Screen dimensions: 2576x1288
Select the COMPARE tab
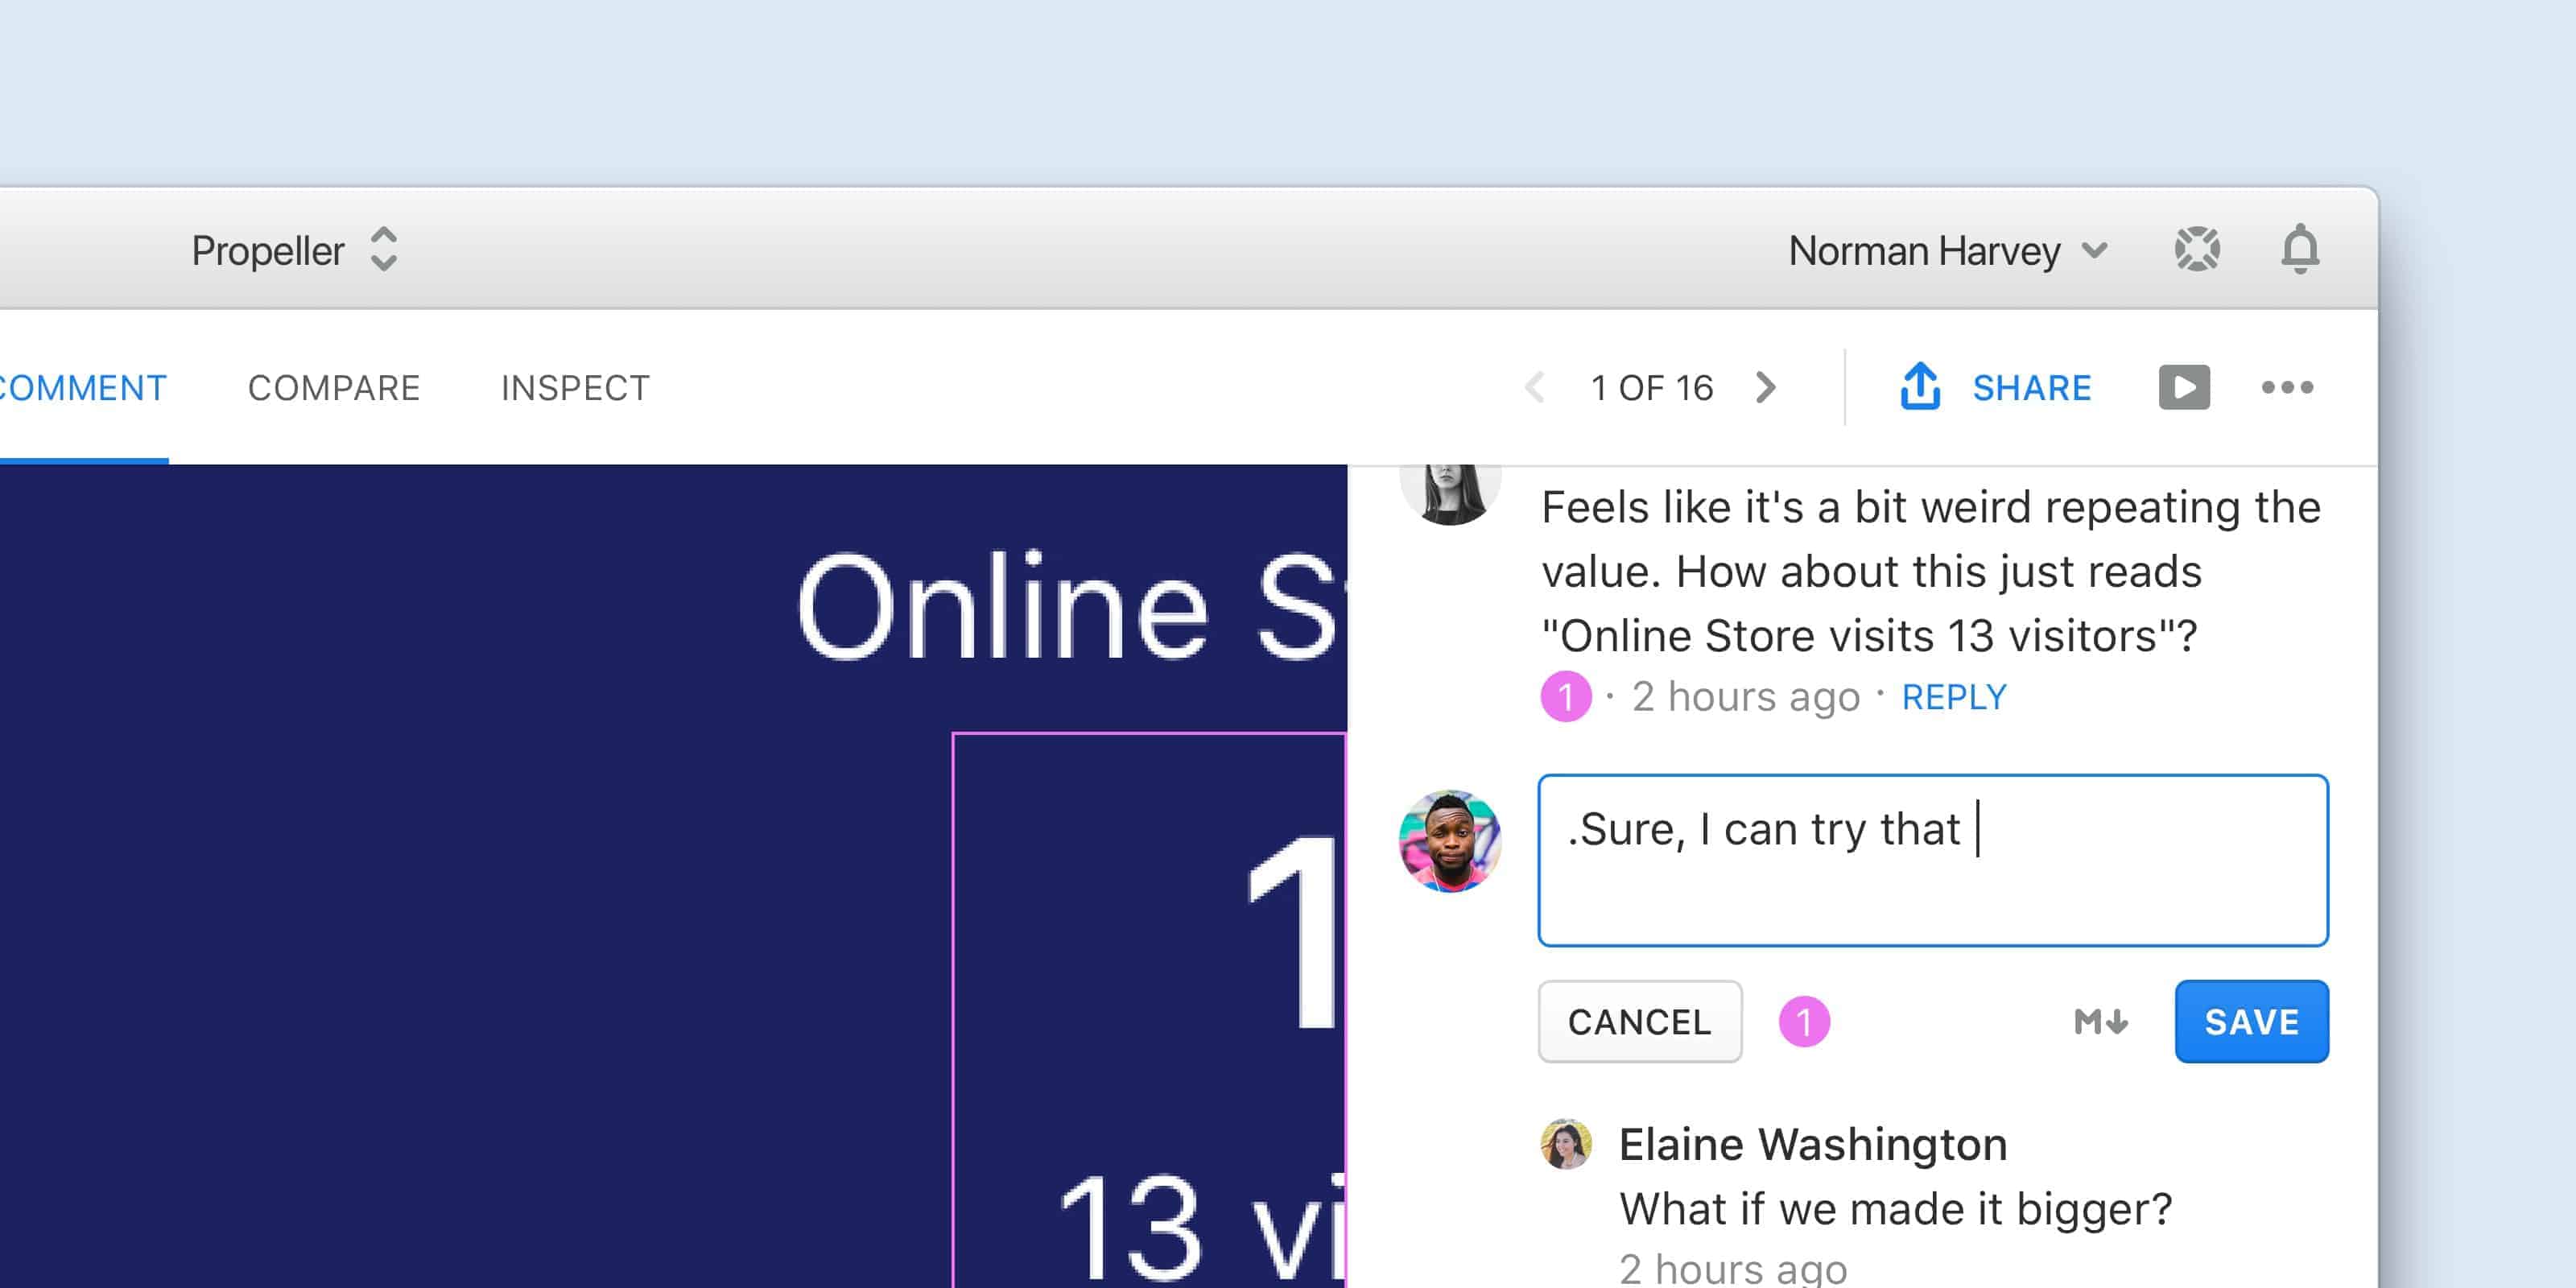(332, 388)
